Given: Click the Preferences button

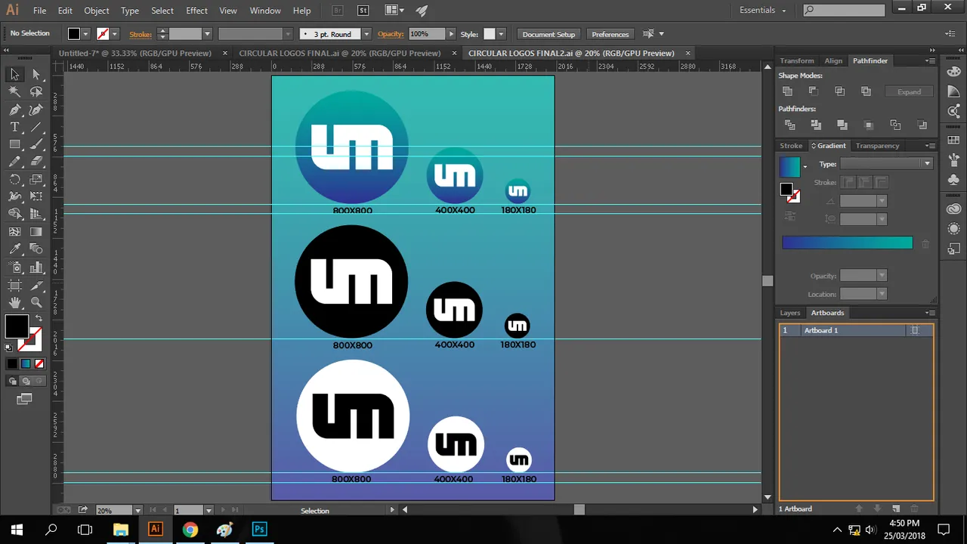Looking at the screenshot, I should click(610, 34).
